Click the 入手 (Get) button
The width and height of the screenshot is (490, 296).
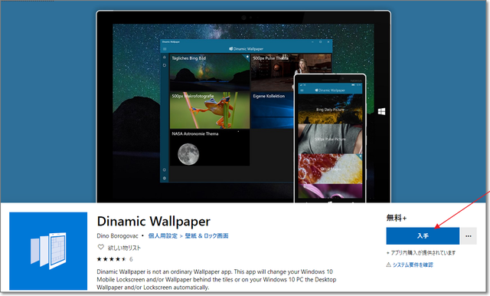(x=423, y=236)
